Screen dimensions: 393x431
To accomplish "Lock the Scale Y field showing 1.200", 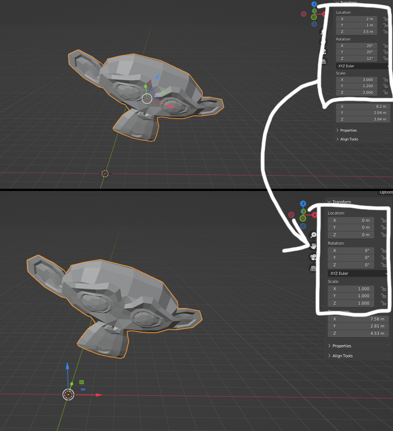I will click(x=385, y=86).
